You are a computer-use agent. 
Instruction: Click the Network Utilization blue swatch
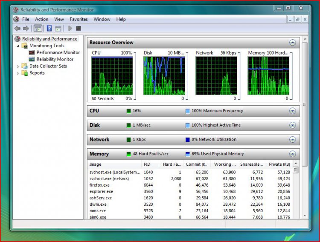188,140
